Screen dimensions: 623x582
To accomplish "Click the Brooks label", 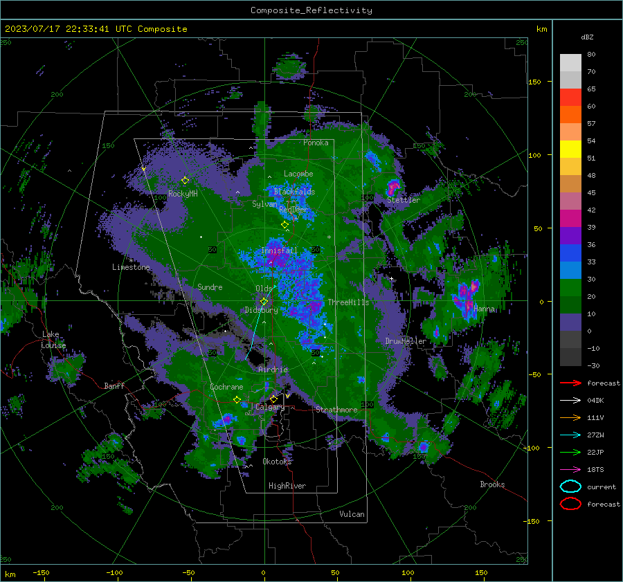I will (x=492, y=484).
